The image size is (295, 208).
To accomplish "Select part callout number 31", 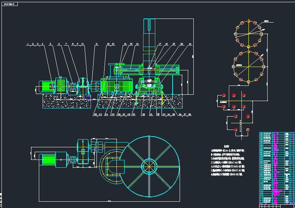I will pos(151,114).
